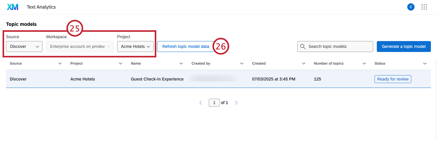Open the Project dropdown showing Acme Hotels
This screenshot has height=141, width=437.
click(x=135, y=47)
